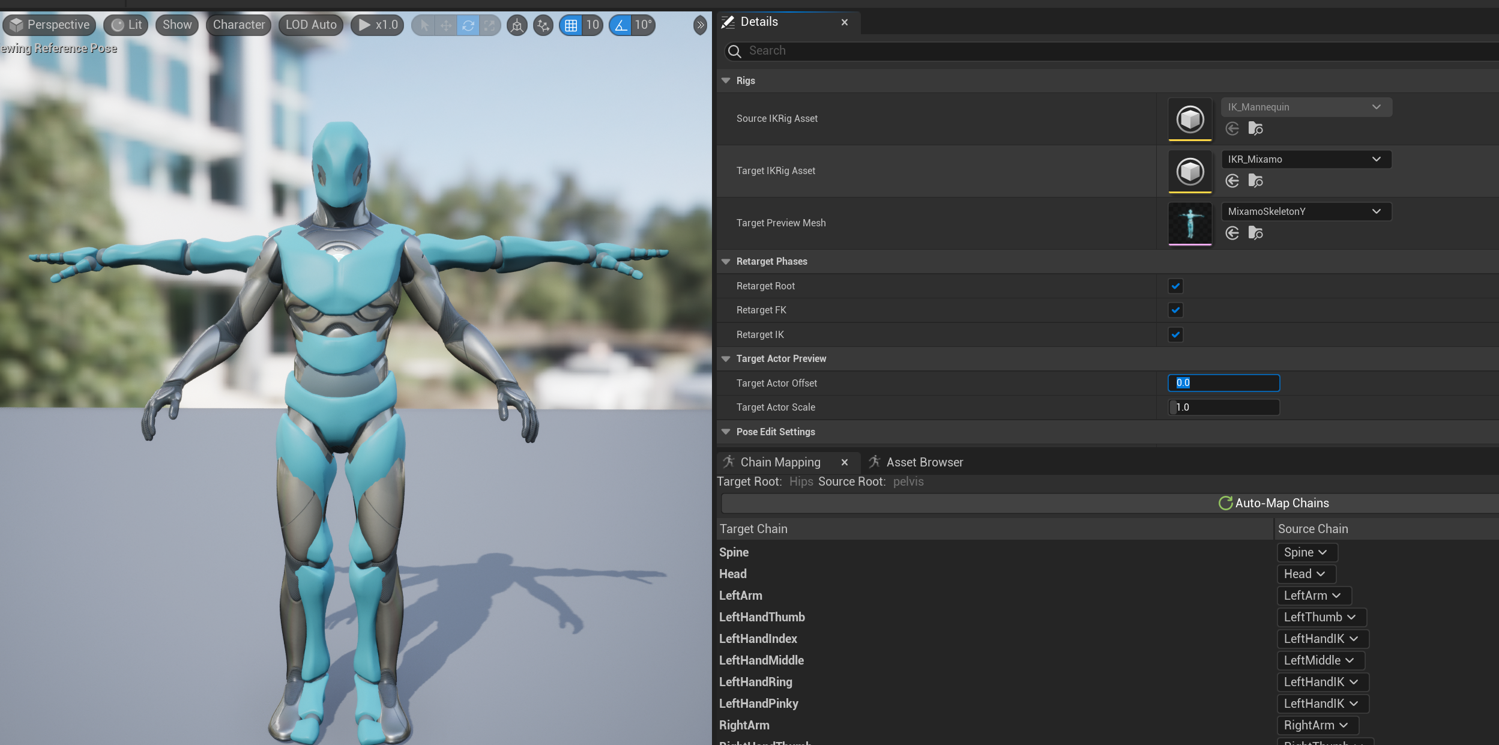Screen dimensions: 1499x745
Task: Toggle grid snapping icon
Action: pos(571,25)
